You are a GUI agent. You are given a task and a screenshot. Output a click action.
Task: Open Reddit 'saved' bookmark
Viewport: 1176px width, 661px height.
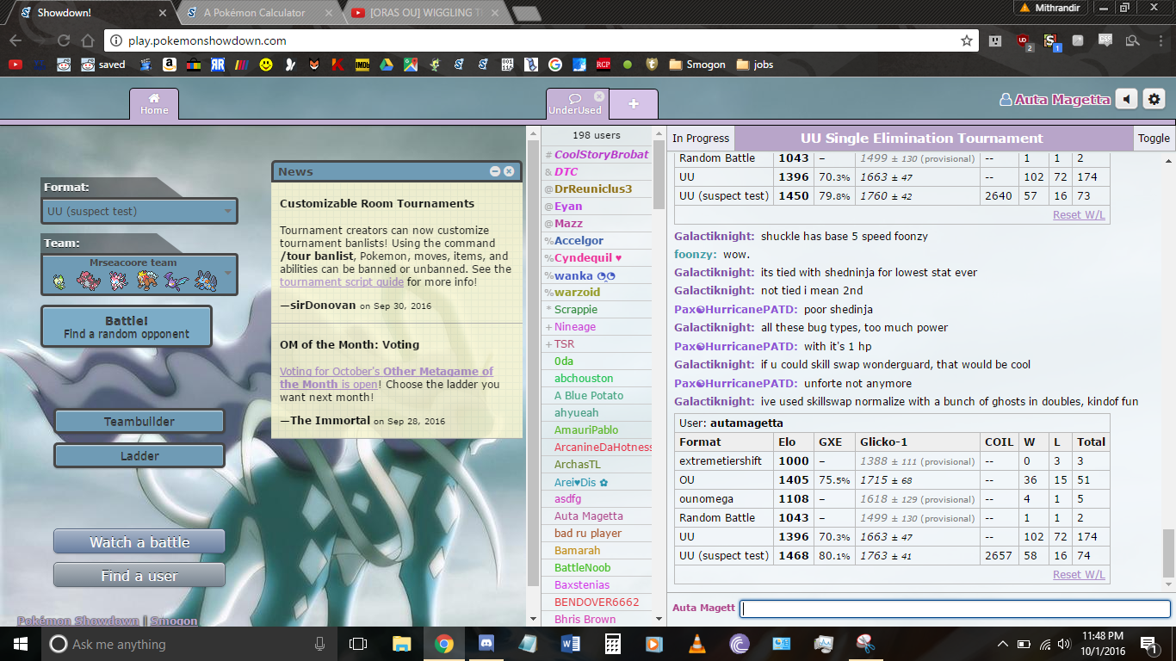pos(103,65)
